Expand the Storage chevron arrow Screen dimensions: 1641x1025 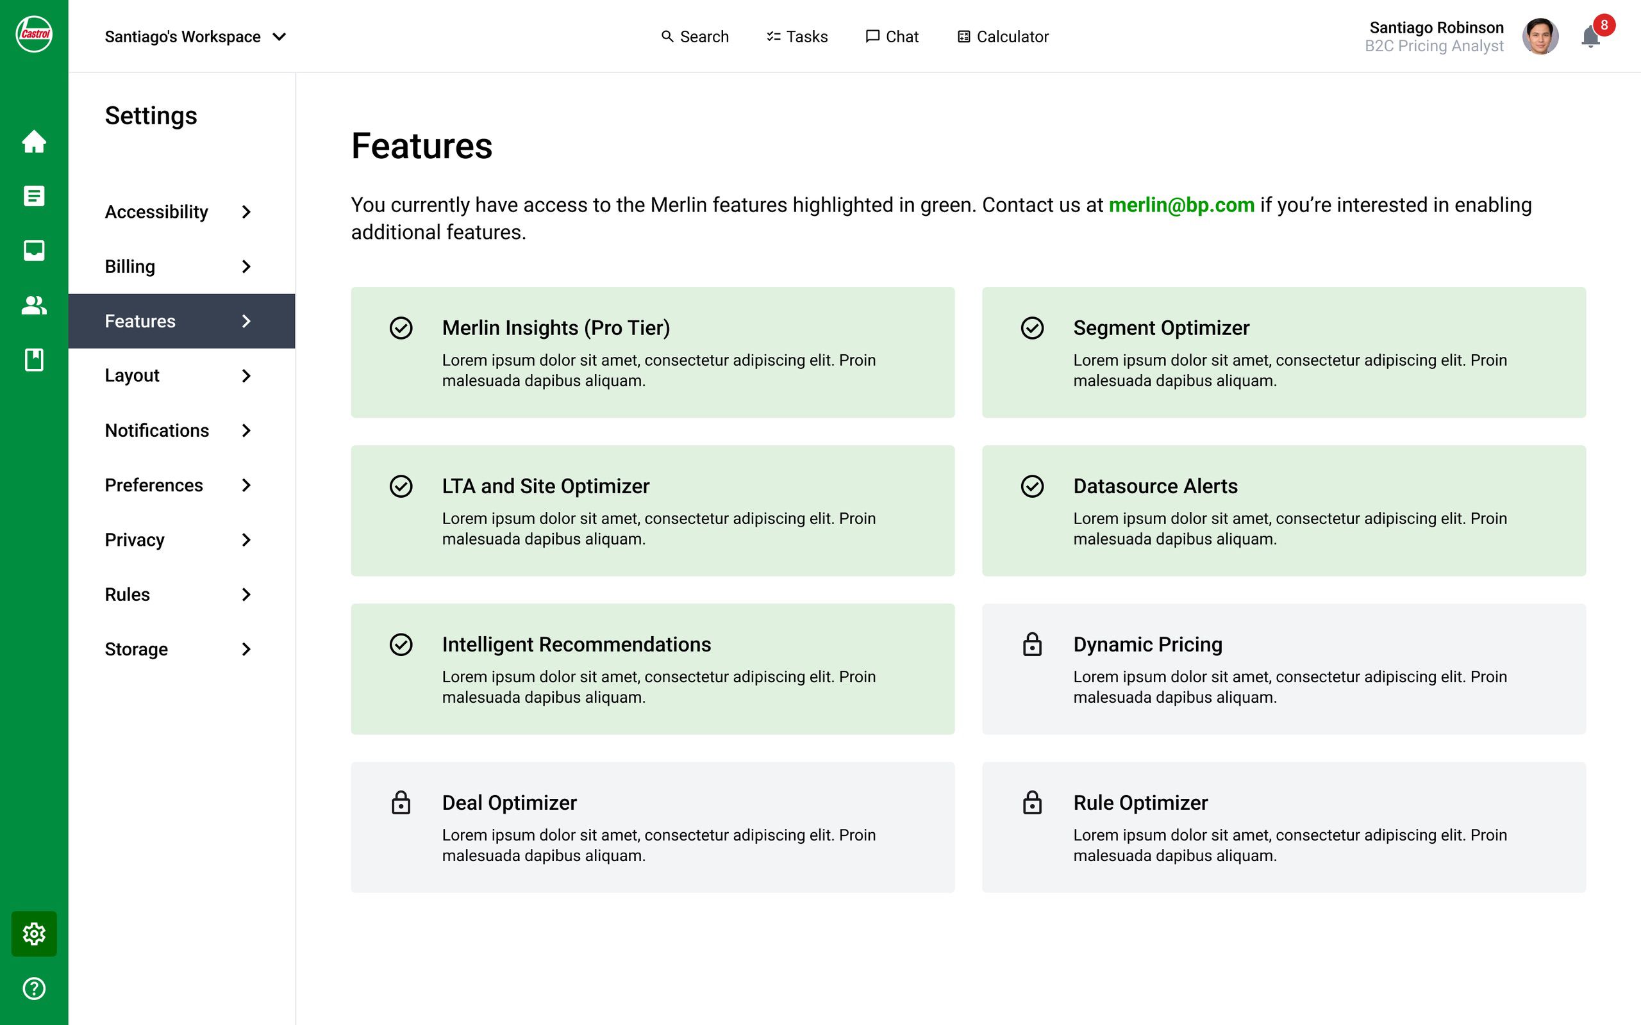click(246, 650)
